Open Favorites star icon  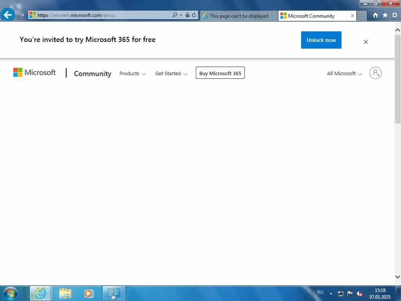(x=385, y=15)
